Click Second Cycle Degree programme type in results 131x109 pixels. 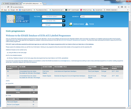92,77
